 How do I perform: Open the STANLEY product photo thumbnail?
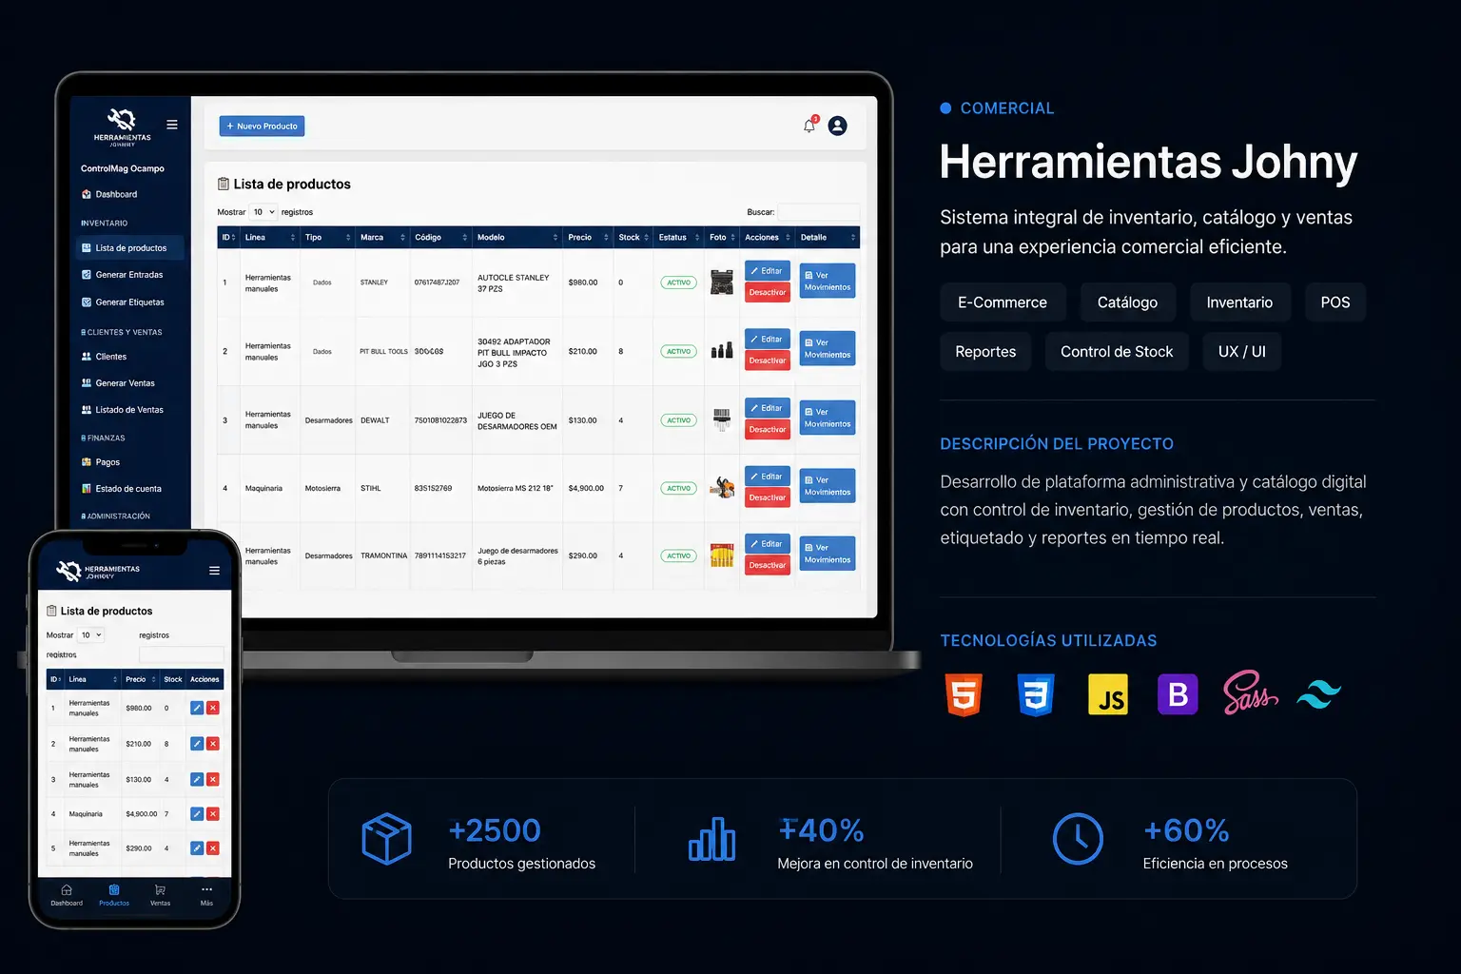click(722, 282)
